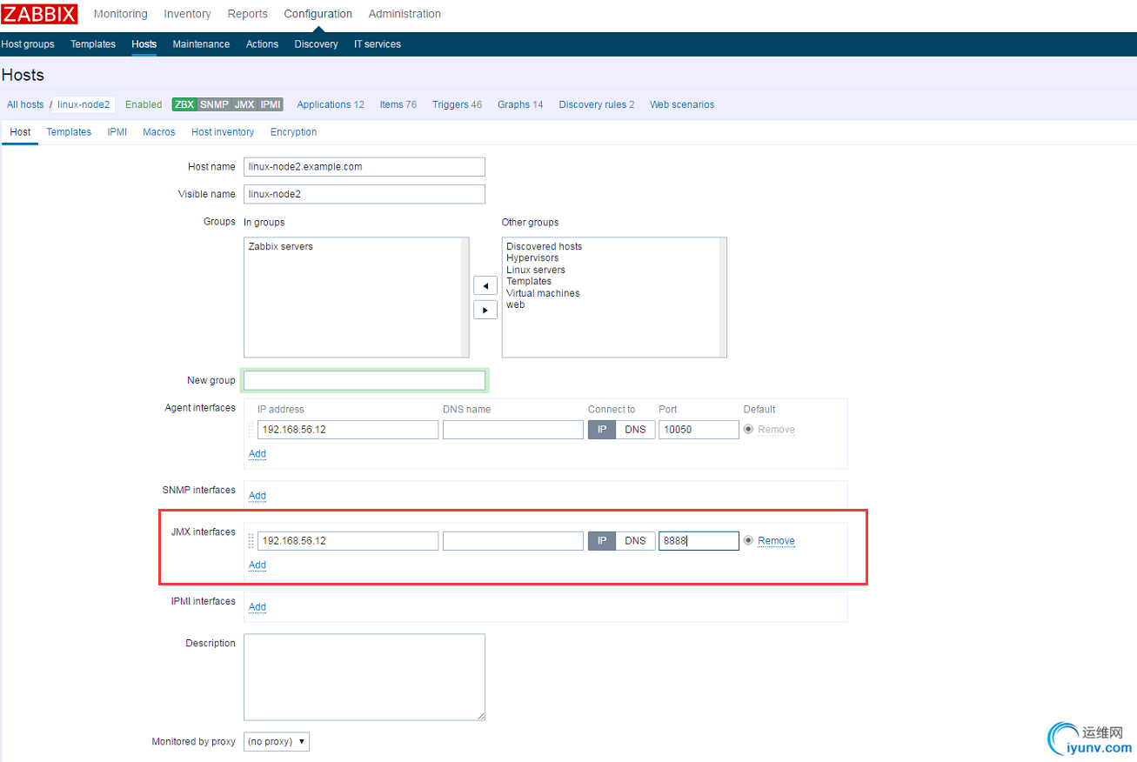Select Zabbix servers in In groups
Screen dimensions: 1137x762
pos(281,247)
